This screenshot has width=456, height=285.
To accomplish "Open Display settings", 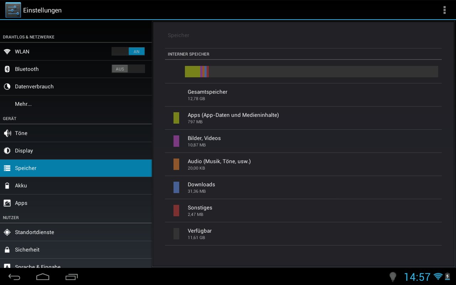I will point(76,151).
